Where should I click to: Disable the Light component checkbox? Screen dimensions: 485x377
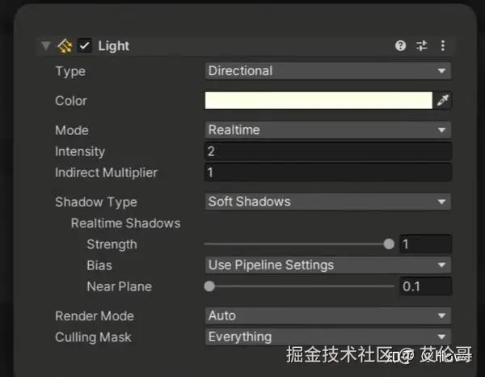[84, 46]
